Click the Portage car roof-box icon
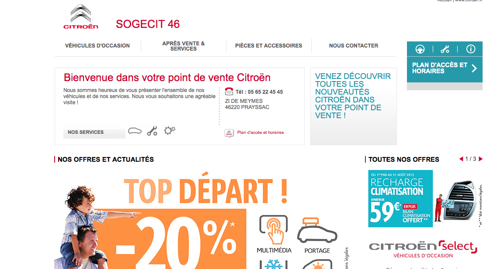 point(317,231)
